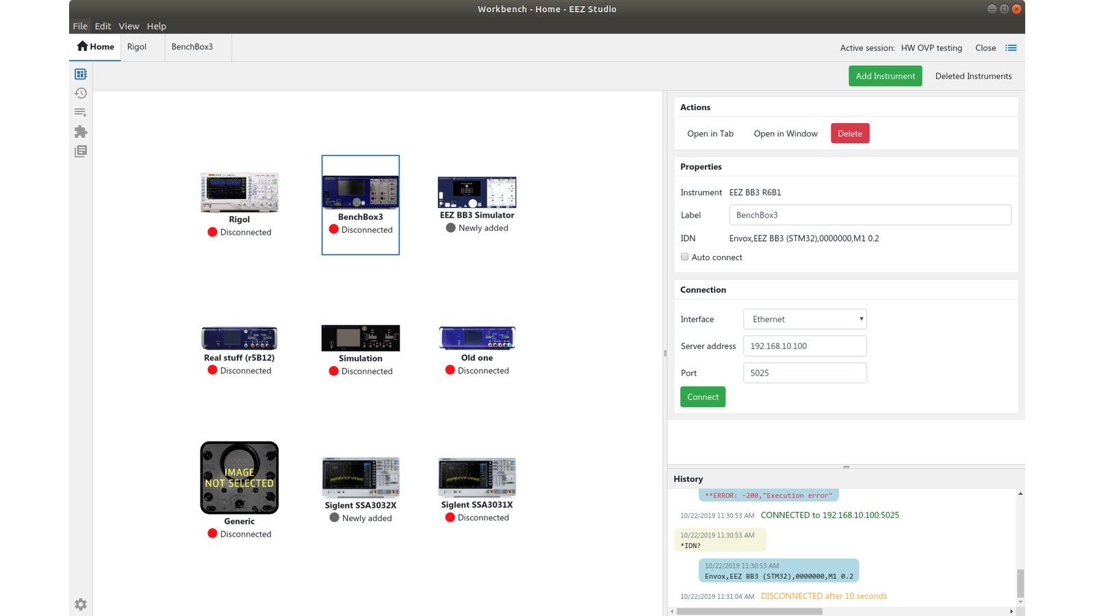The height and width of the screenshot is (616, 1095).
Task: Click the scroll down arrow in History
Action: pos(1020,602)
